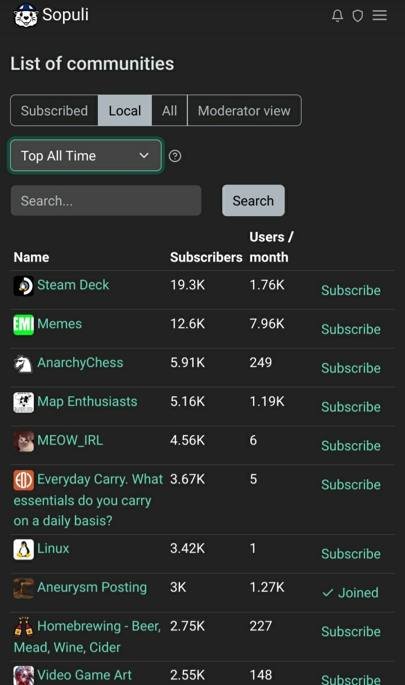Focus the community search field
Image resolution: width=405 pixels, height=685 pixels.
(106, 201)
